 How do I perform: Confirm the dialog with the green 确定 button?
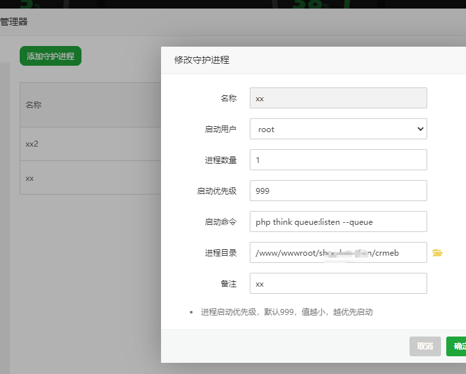457,346
